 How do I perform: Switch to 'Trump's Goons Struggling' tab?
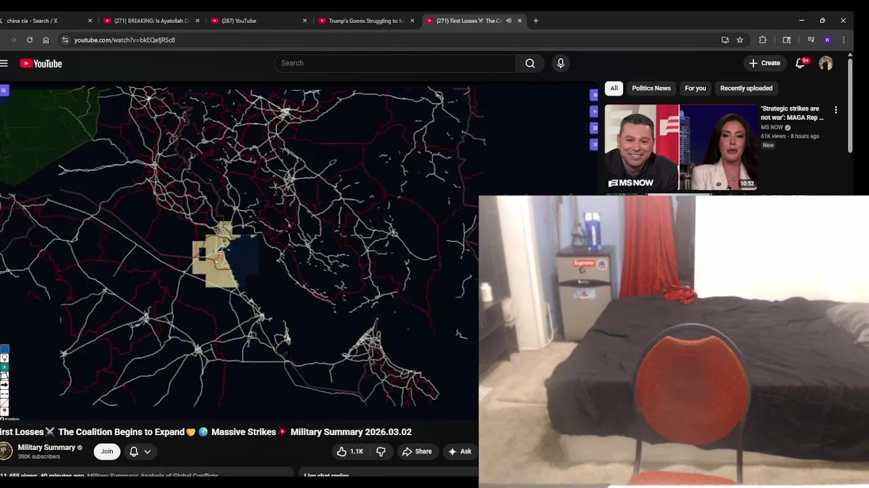[x=366, y=20]
